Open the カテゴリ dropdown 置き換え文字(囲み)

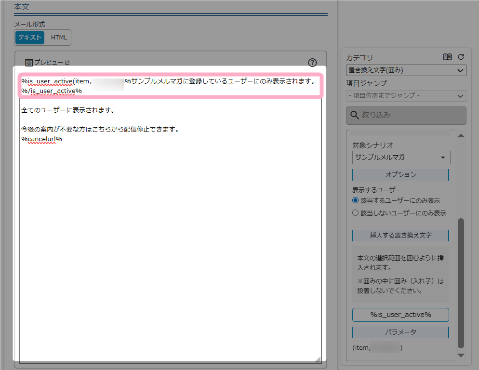tap(406, 70)
